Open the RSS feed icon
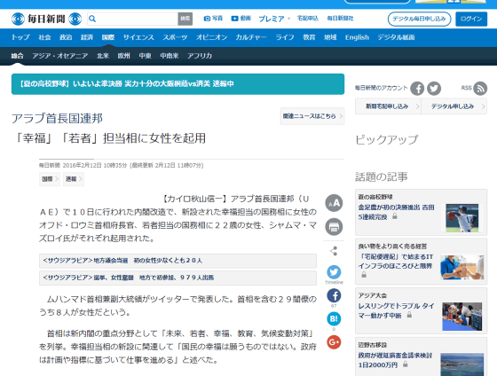Image resolution: width=497 pixels, height=376 pixels. point(480,89)
